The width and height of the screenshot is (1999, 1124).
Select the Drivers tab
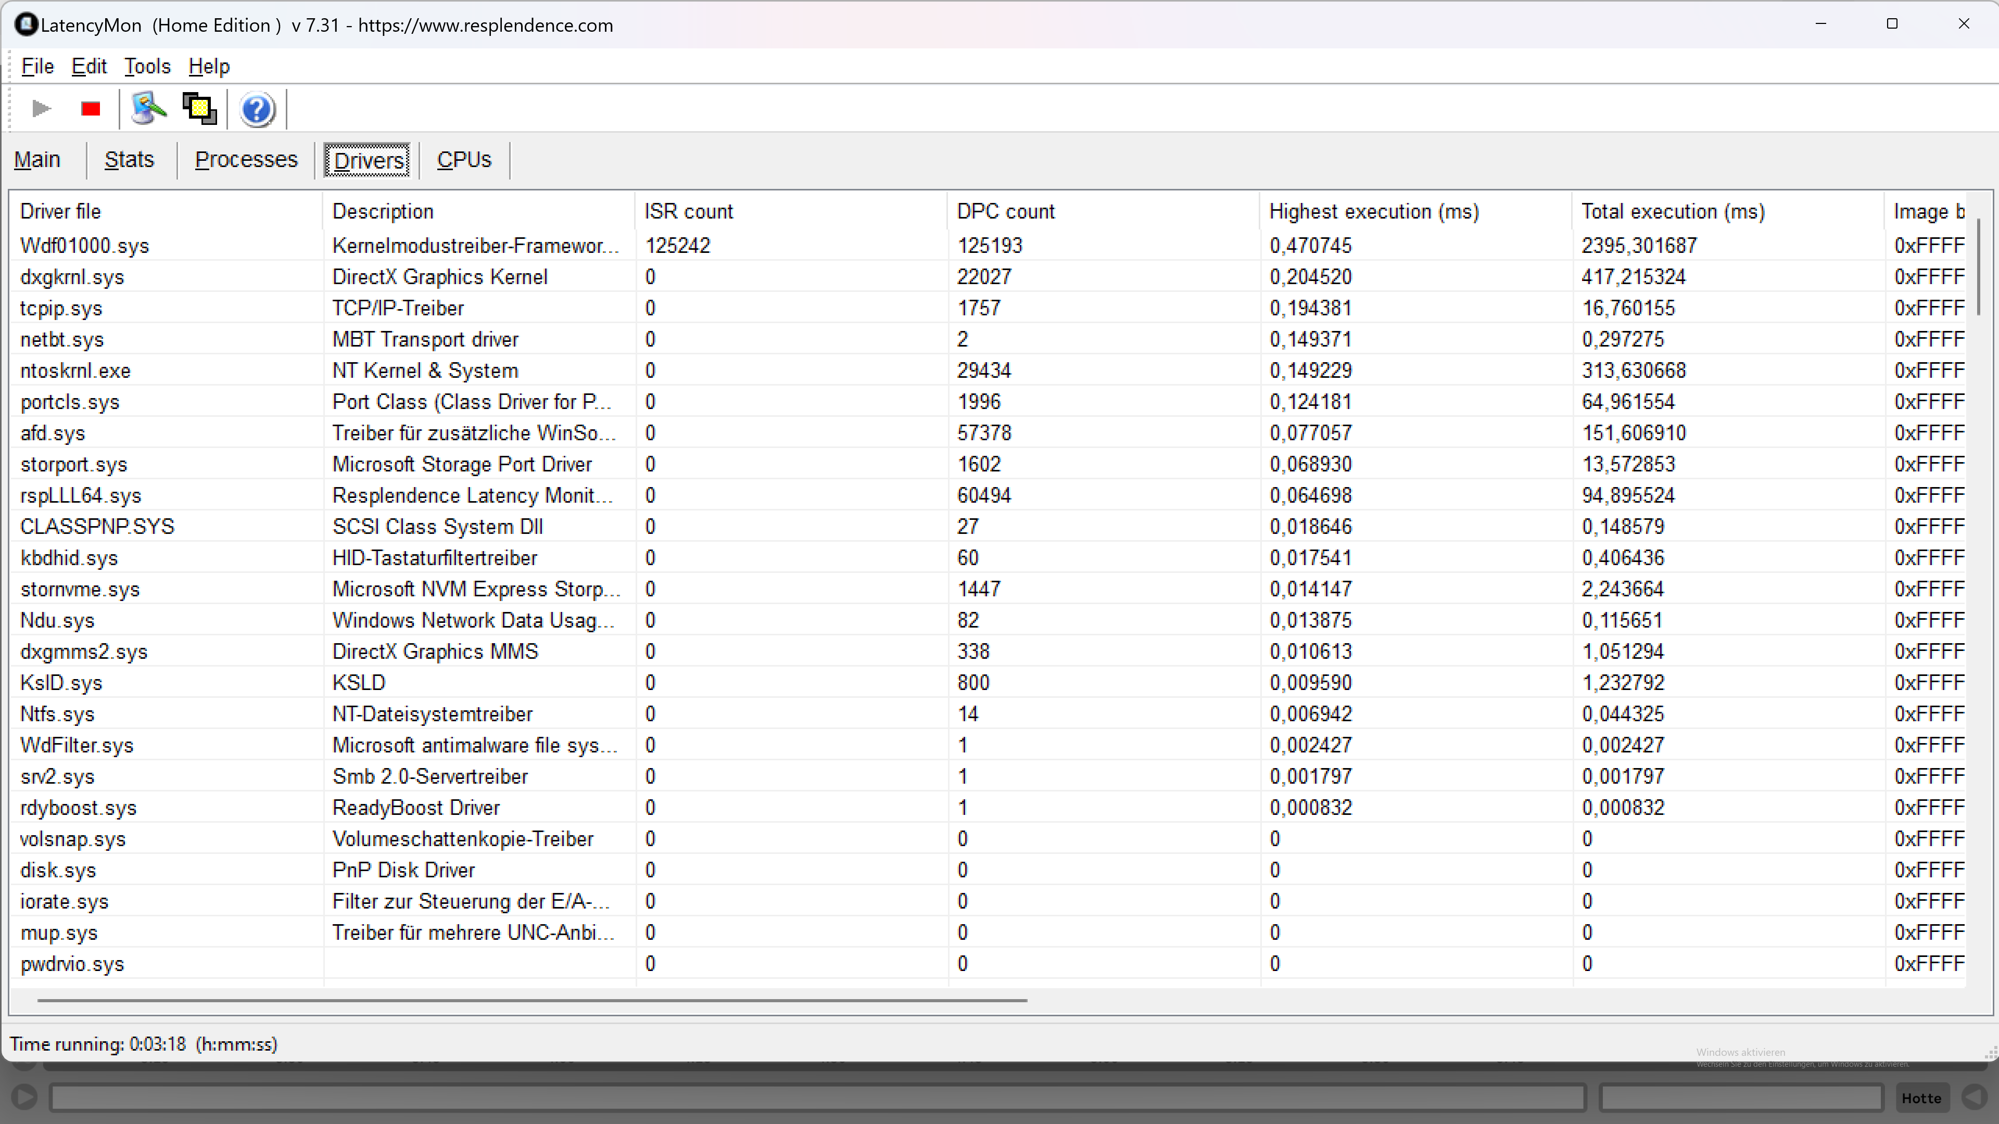[x=368, y=160]
